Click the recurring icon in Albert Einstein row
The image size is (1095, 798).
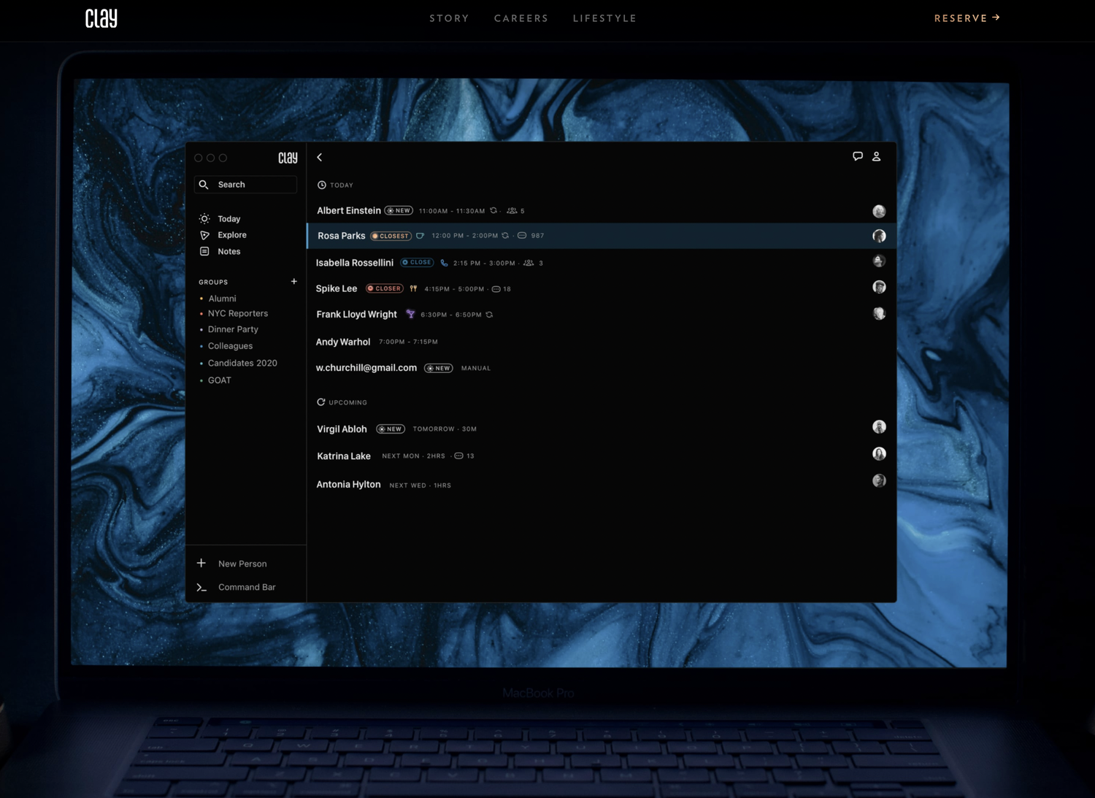point(493,210)
